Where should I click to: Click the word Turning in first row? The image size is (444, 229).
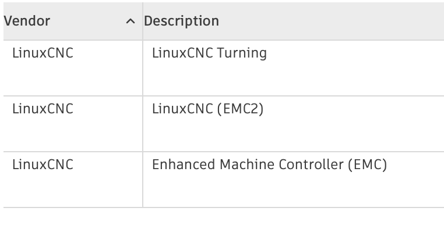pyautogui.click(x=242, y=53)
